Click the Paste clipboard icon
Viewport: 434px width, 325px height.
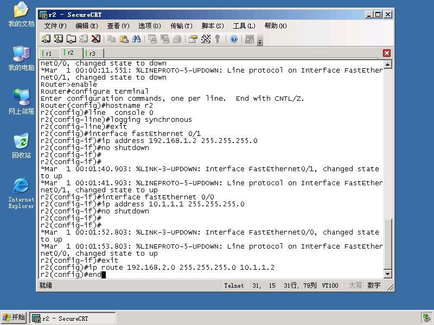point(124,39)
